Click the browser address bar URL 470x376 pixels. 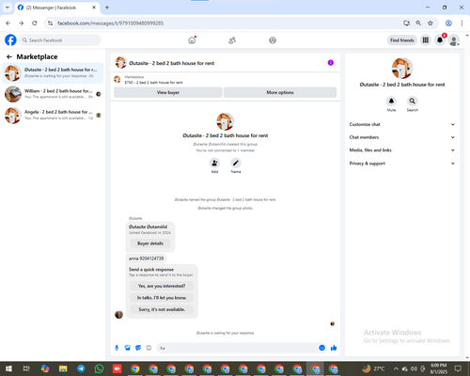pyautogui.click(x=110, y=23)
